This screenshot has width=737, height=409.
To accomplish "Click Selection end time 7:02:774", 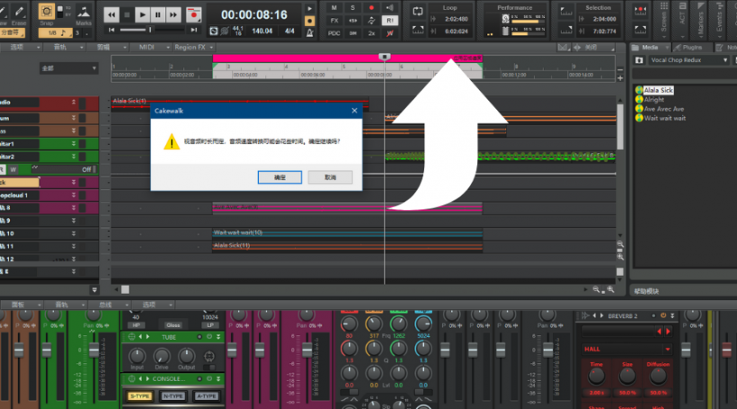I will click(605, 31).
